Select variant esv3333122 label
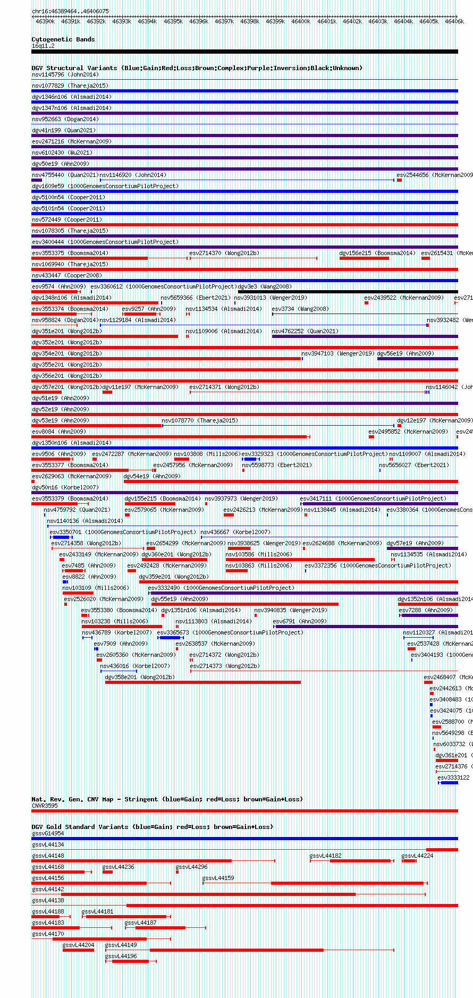This screenshot has width=473, height=998. point(453,777)
